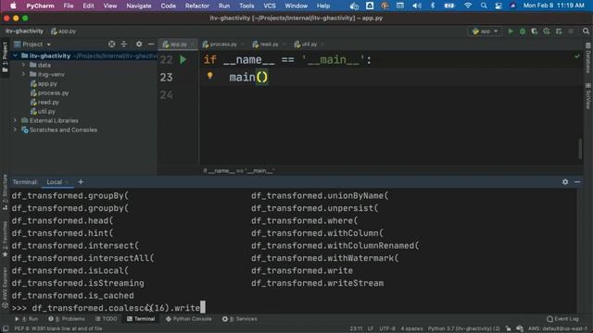Click the UTF-8 encoding status widget

387,329
